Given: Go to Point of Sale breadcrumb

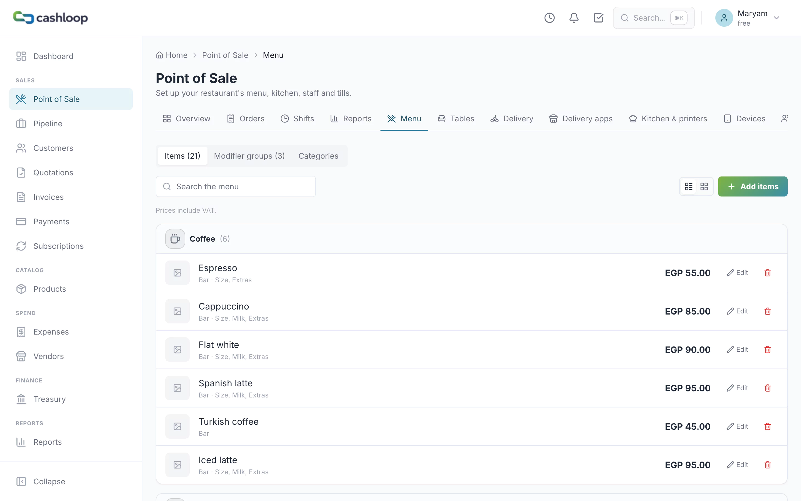Looking at the screenshot, I should [225, 55].
